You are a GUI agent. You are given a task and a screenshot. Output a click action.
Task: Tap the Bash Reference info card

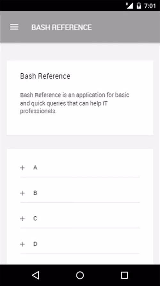[x=80, y=98]
